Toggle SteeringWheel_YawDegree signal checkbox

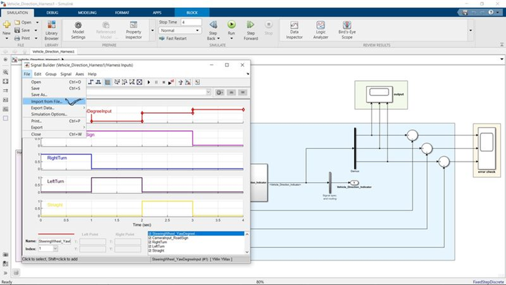150,234
